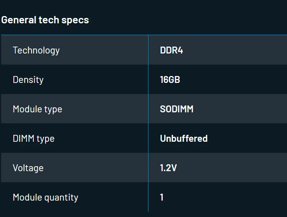Select the DDR4 value
The width and height of the screenshot is (287, 217).
coord(171,50)
